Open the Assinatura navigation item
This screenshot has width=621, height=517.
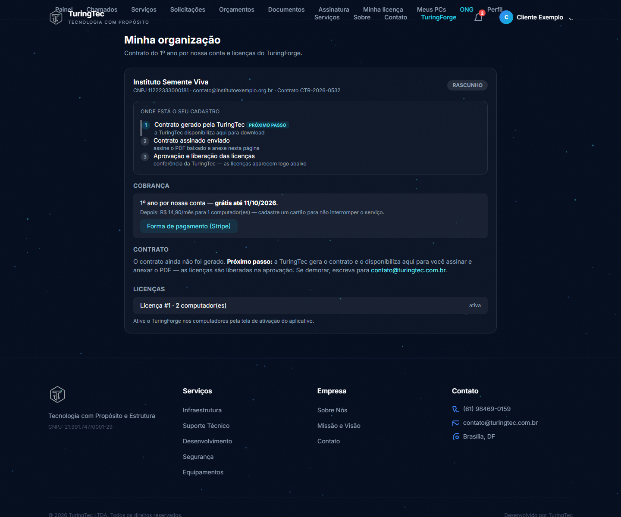coord(334,9)
